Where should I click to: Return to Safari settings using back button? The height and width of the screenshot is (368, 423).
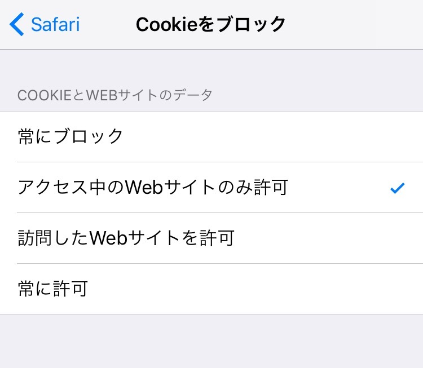tap(45, 25)
